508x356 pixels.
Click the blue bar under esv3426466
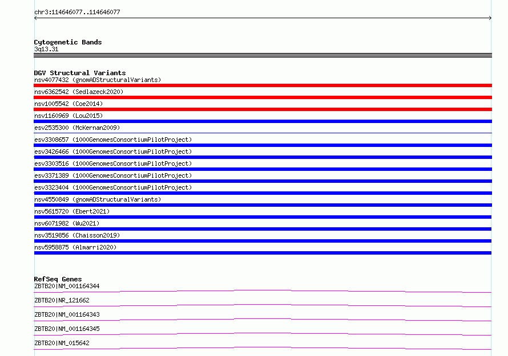click(x=263, y=157)
